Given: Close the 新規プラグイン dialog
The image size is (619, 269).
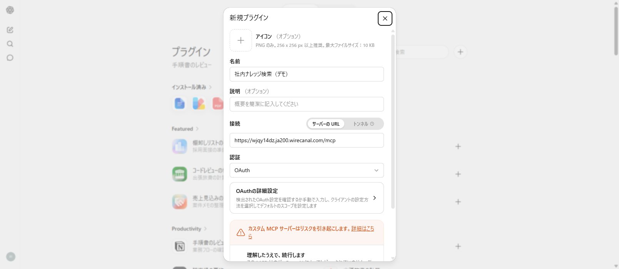Looking at the screenshot, I should 385,18.
